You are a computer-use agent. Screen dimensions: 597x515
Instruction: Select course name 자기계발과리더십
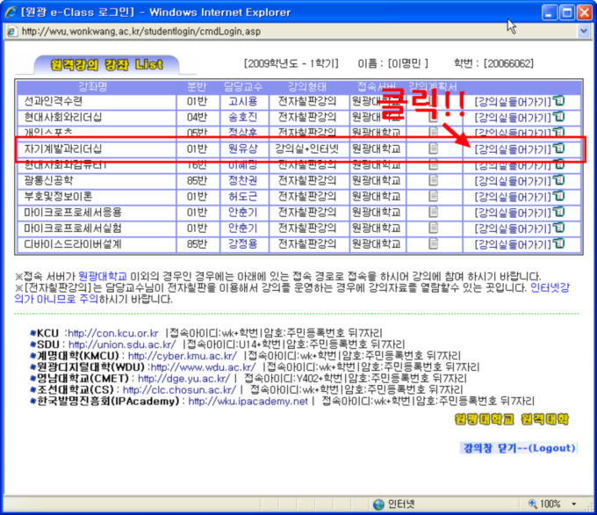[x=63, y=149]
